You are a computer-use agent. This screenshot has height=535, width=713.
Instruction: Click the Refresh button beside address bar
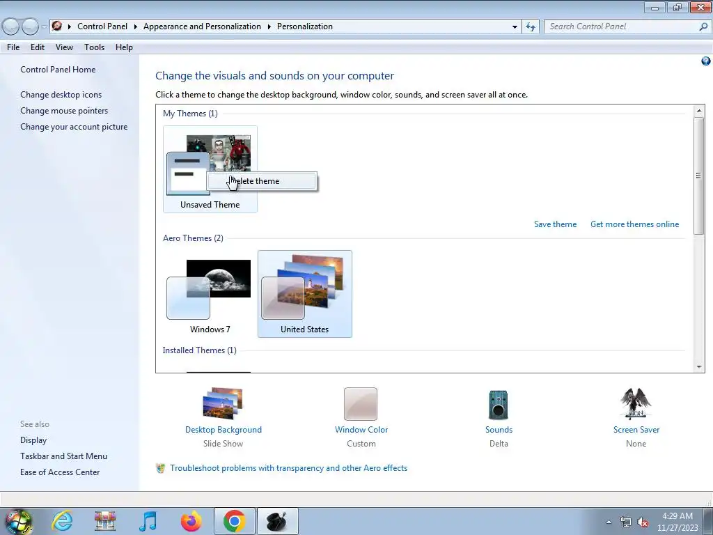(x=530, y=26)
